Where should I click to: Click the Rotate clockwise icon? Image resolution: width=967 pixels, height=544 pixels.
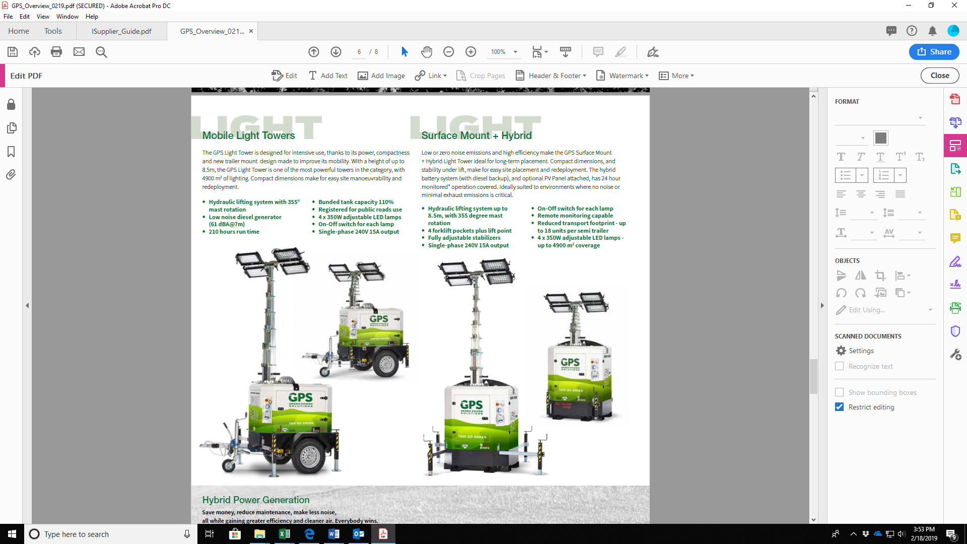pos(861,293)
